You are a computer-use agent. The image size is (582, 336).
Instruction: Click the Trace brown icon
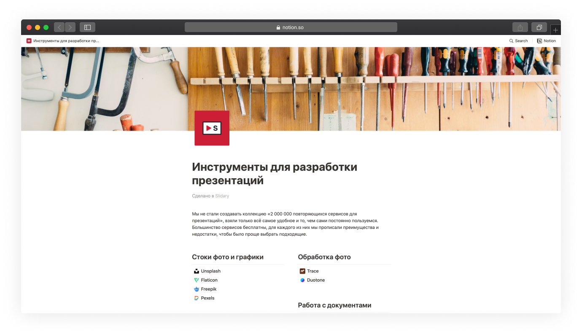coord(302,271)
